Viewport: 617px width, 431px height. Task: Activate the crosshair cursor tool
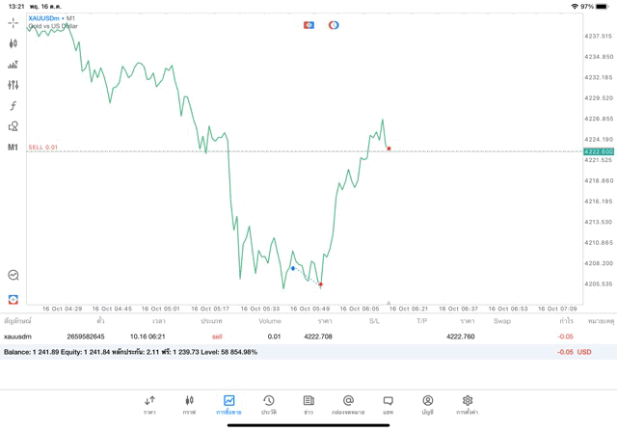click(x=13, y=22)
